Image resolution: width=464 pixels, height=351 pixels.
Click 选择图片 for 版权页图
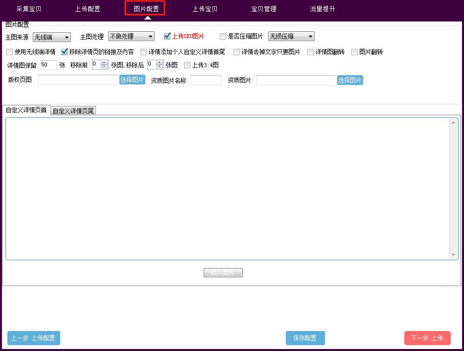[x=132, y=80]
